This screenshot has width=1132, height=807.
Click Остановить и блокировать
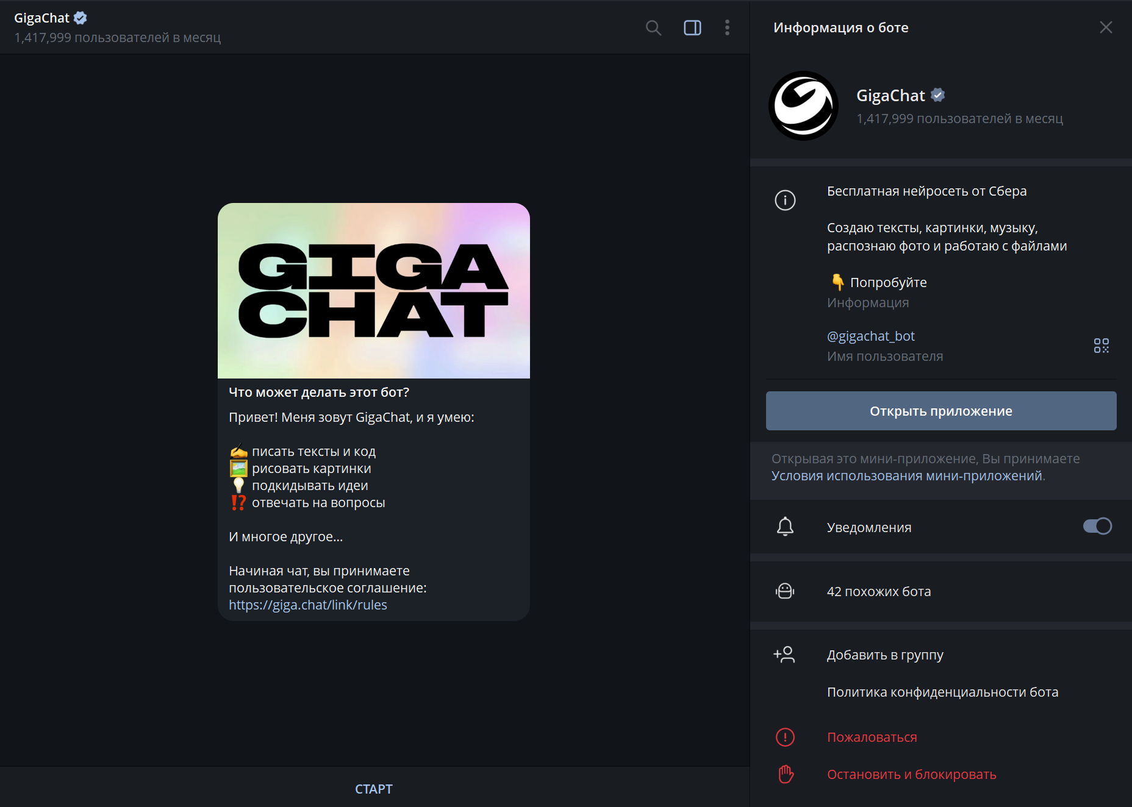click(x=911, y=775)
